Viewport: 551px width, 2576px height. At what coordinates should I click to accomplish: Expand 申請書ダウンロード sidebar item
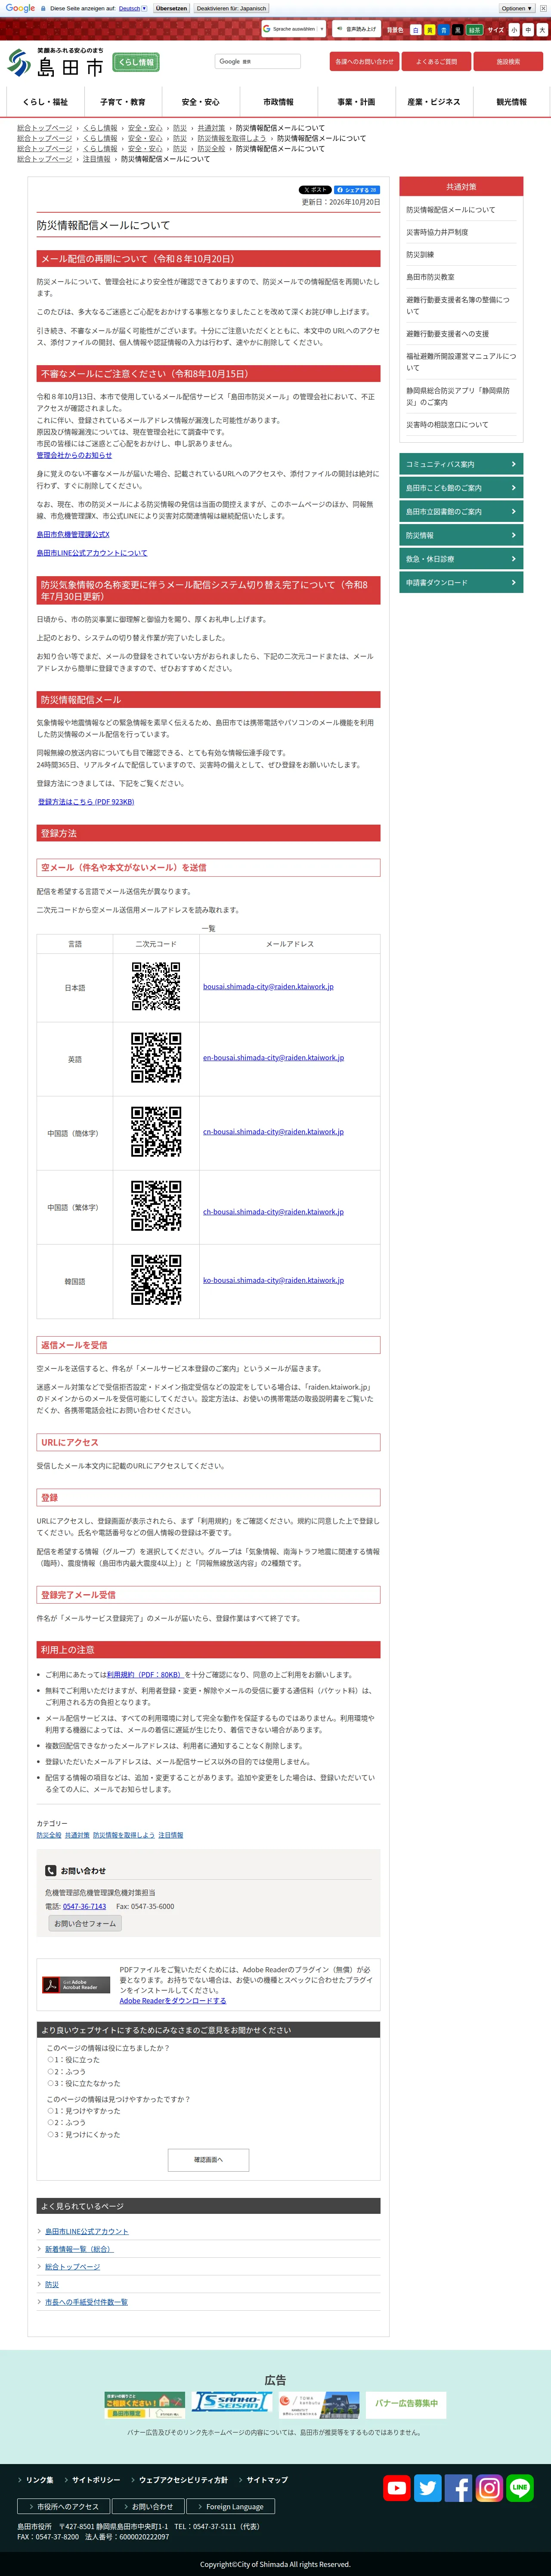461,582
